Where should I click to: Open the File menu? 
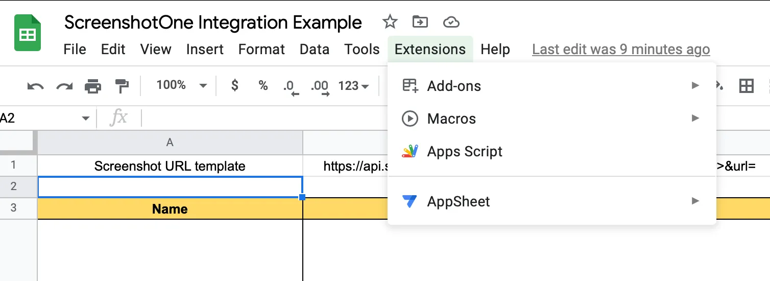coord(75,50)
